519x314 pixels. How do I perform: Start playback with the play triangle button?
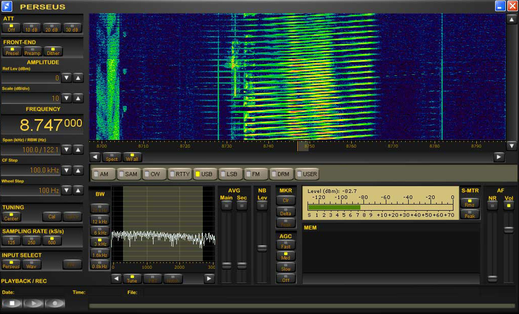[x=34, y=303]
